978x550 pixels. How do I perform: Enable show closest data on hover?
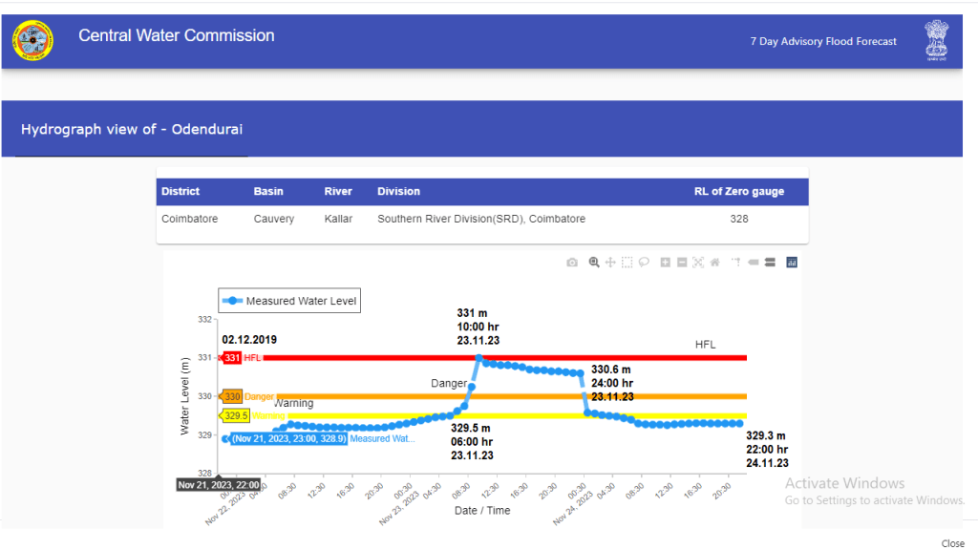[x=753, y=263]
